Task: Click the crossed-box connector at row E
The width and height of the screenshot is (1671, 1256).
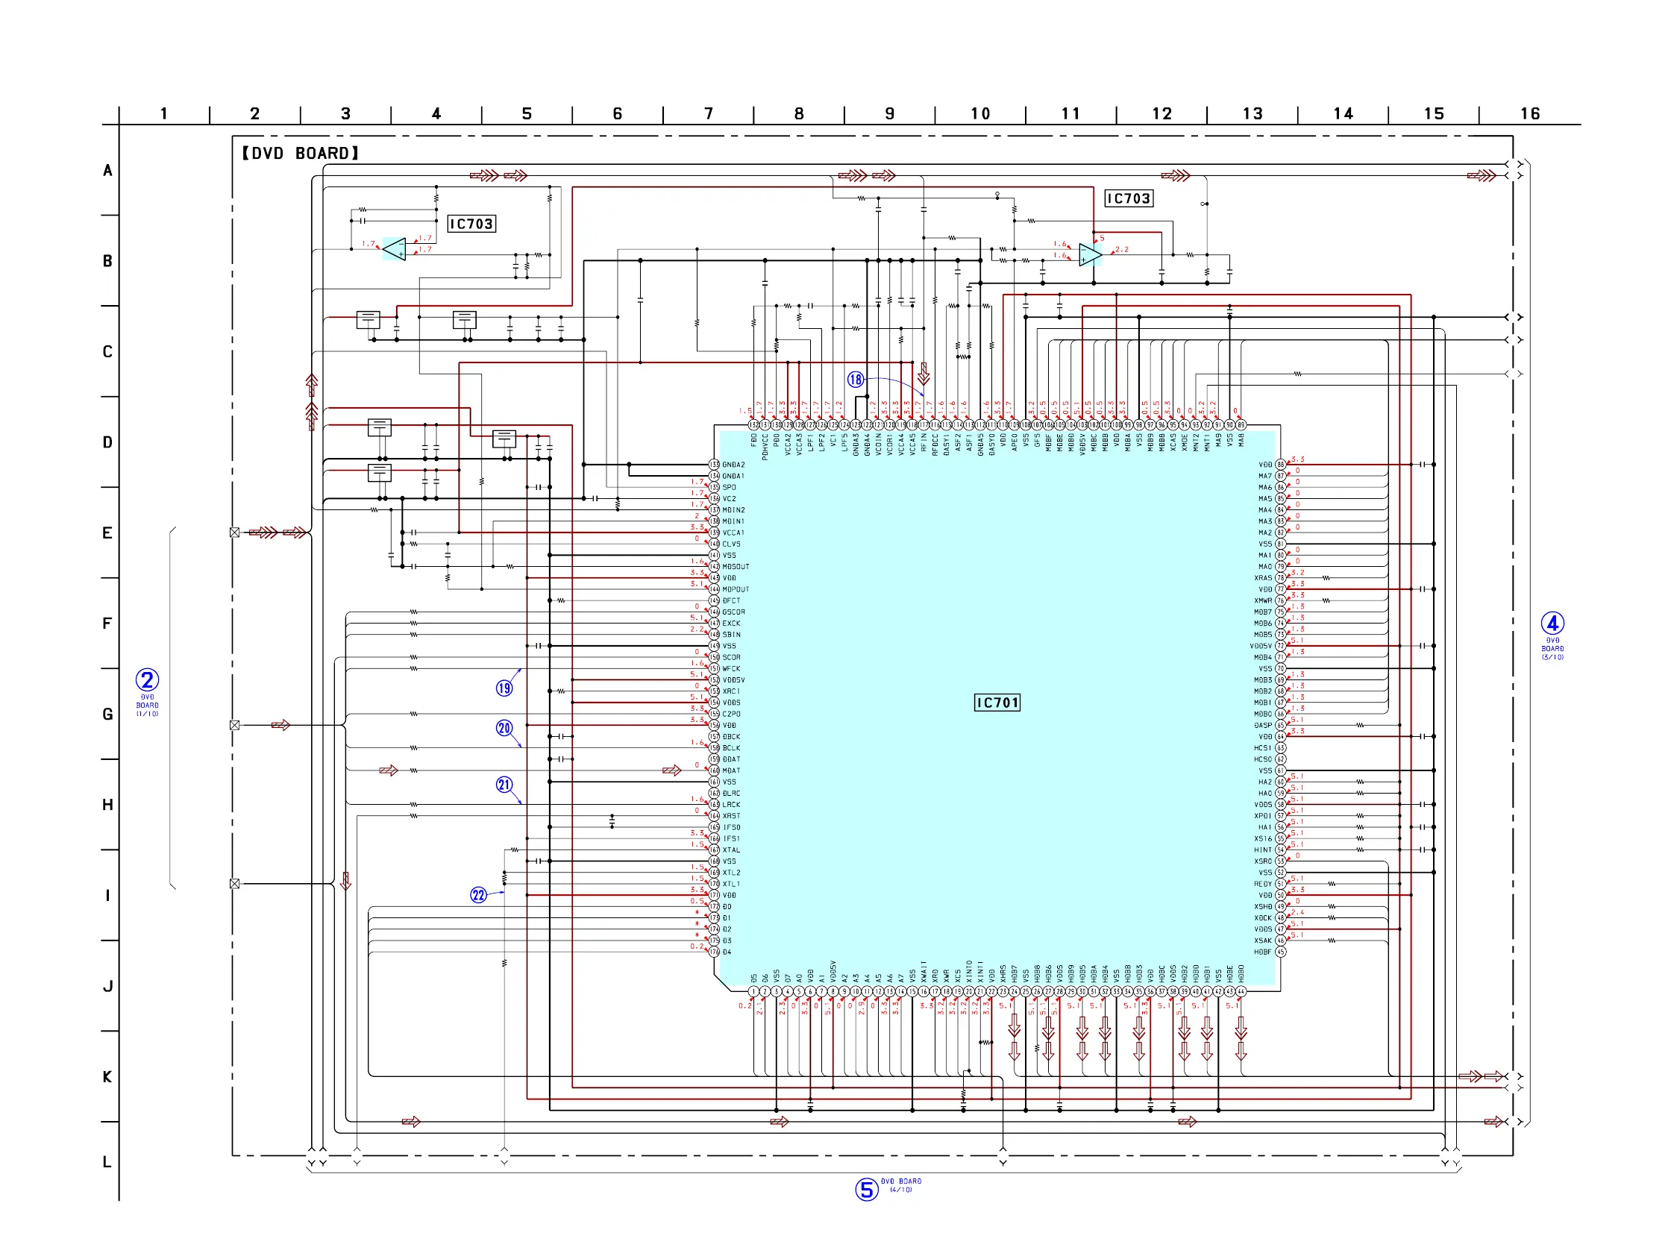Action: 235,533
